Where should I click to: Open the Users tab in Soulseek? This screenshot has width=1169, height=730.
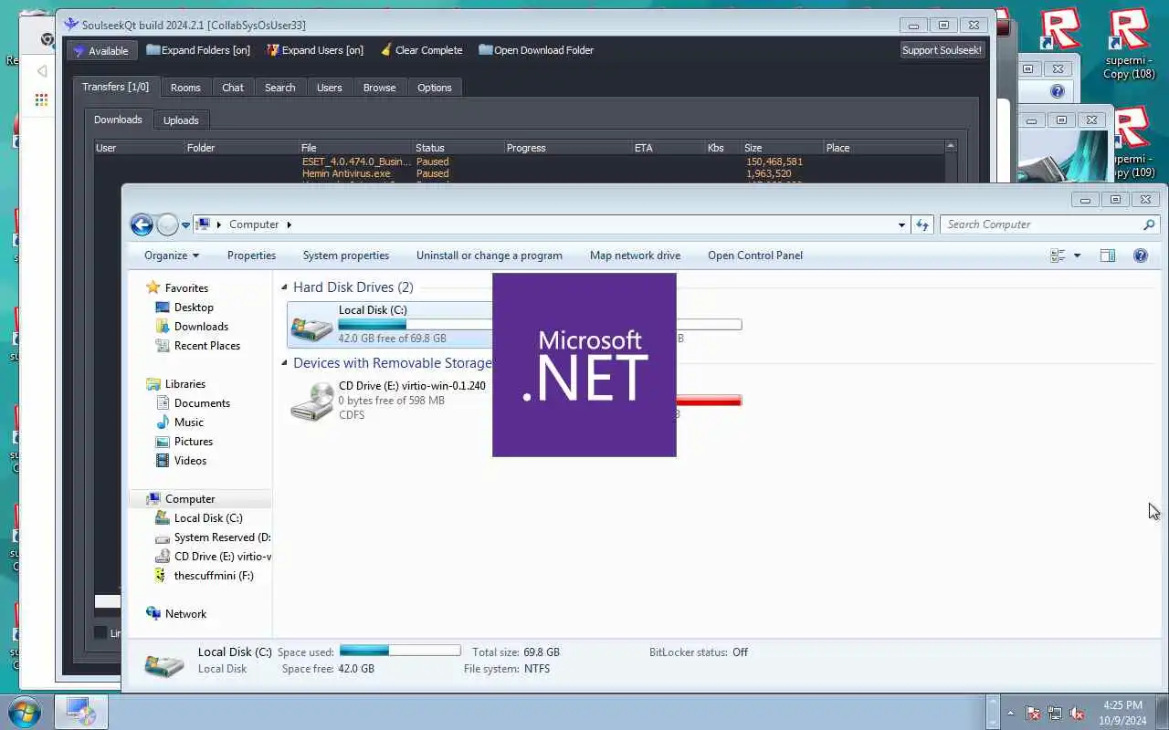click(x=330, y=88)
